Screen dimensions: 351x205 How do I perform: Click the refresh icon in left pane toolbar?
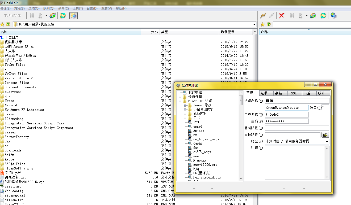[x=63, y=16]
